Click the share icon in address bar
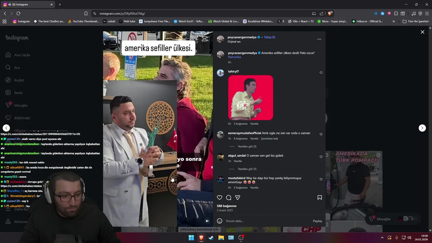432x243 pixels. 321,13
